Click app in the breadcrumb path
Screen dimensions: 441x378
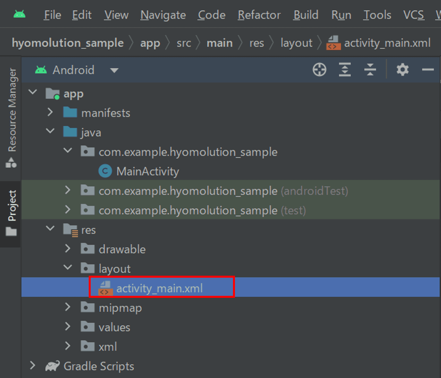(x=150, y=43)
